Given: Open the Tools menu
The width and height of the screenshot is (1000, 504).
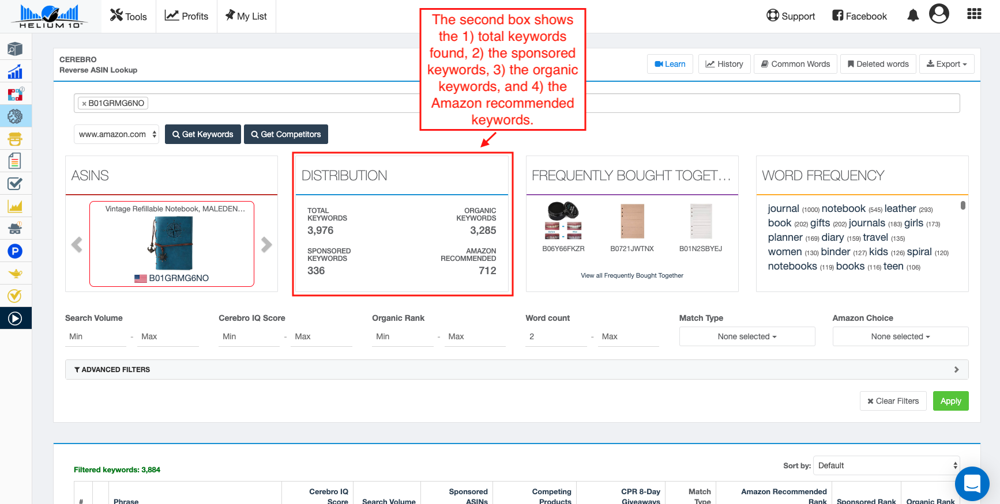Looking at the screenshot, I should click(129, 16).
